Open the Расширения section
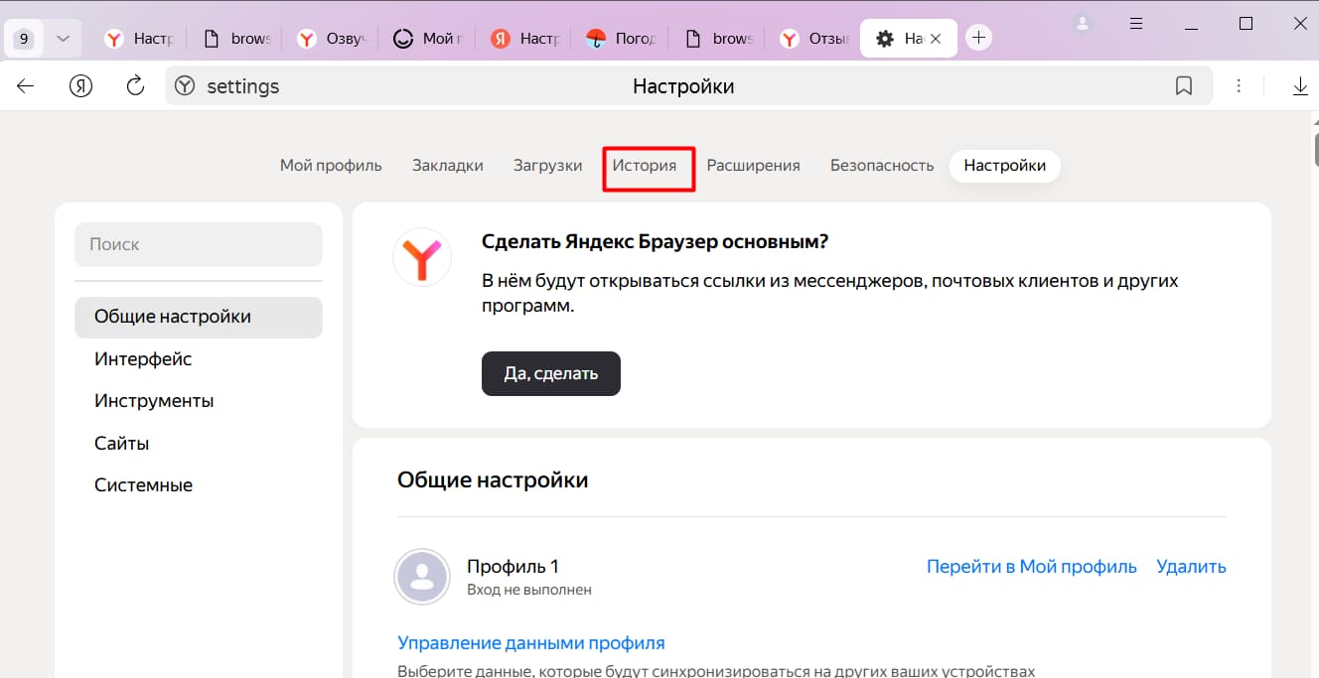This screenshot has height=678, width=1319. (754, 166)
